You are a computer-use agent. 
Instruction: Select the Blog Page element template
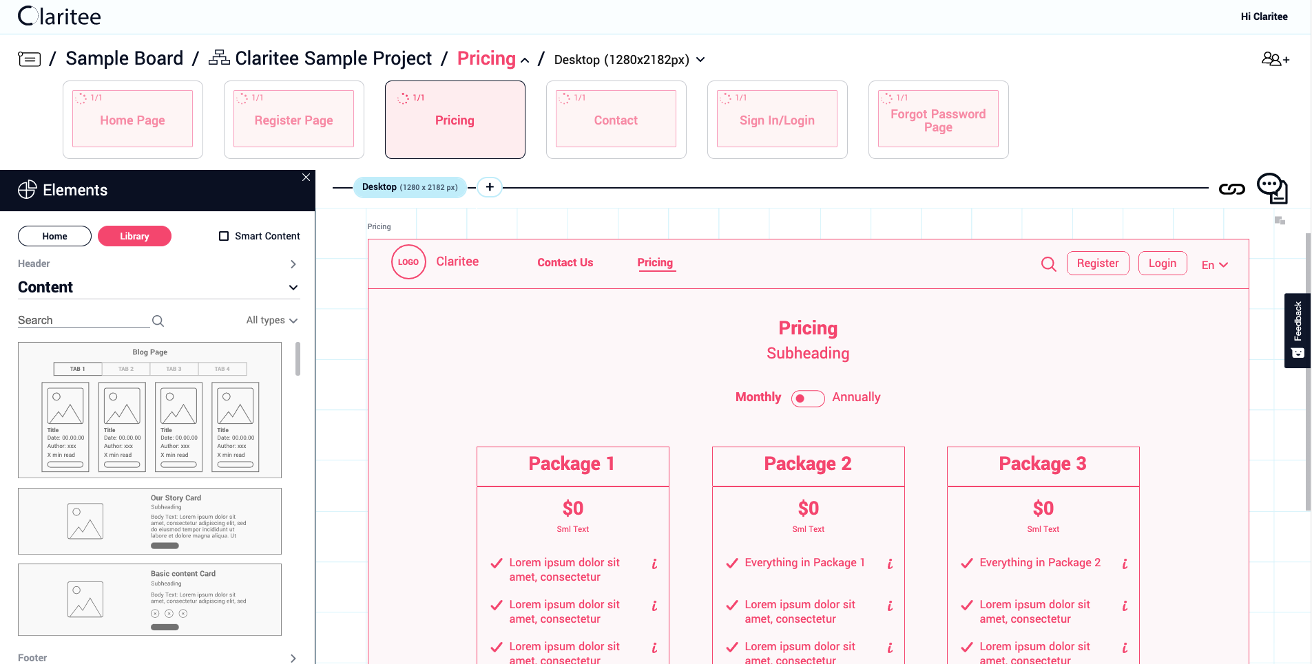coord(150,410)
